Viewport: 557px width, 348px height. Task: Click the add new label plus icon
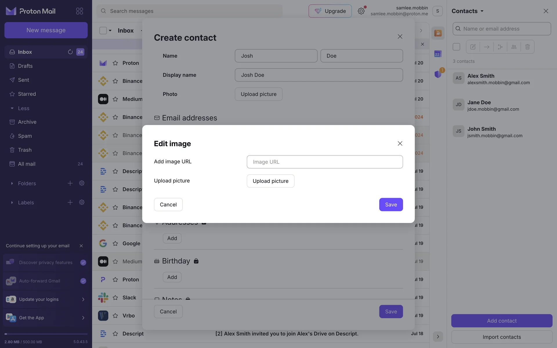coord(70,202)
